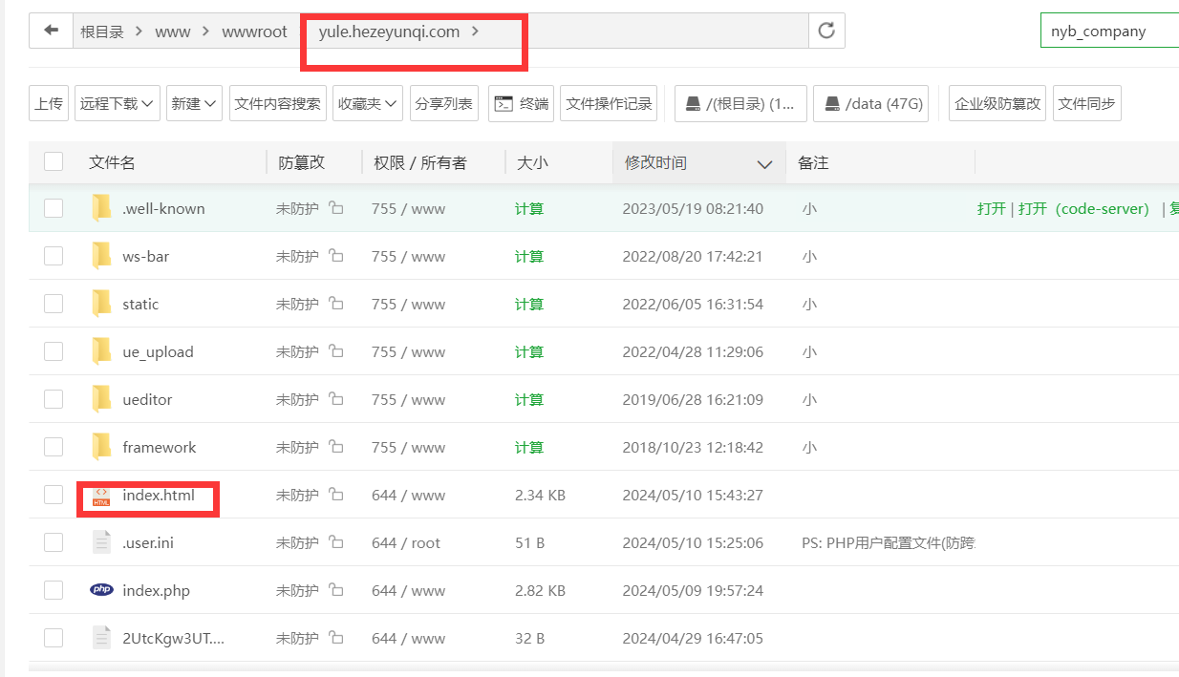Image resolution: width=1179 pixels, height=677 pixels.
Task: Click the index.php file icon
Action: click(x=101, y=590)
